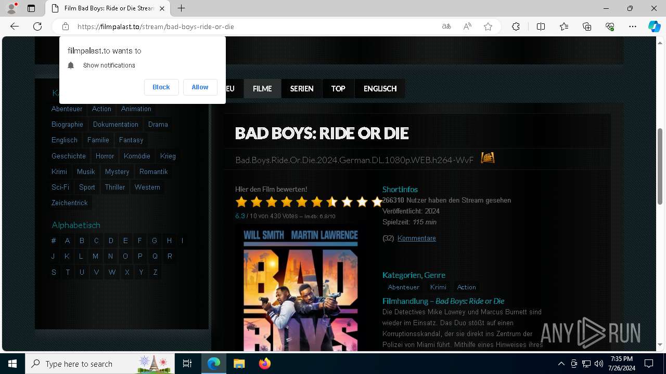Browse the Western genre
Image resolution: width=666 pixels, height=374 pixels.
coord(147,187)
